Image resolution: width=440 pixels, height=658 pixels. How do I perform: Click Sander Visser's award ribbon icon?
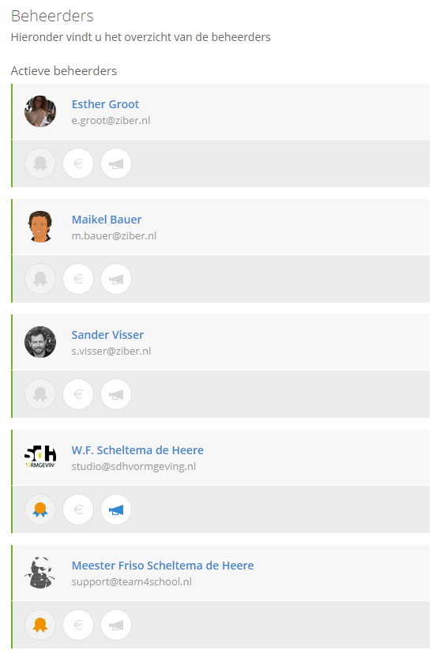coord(40,394)
